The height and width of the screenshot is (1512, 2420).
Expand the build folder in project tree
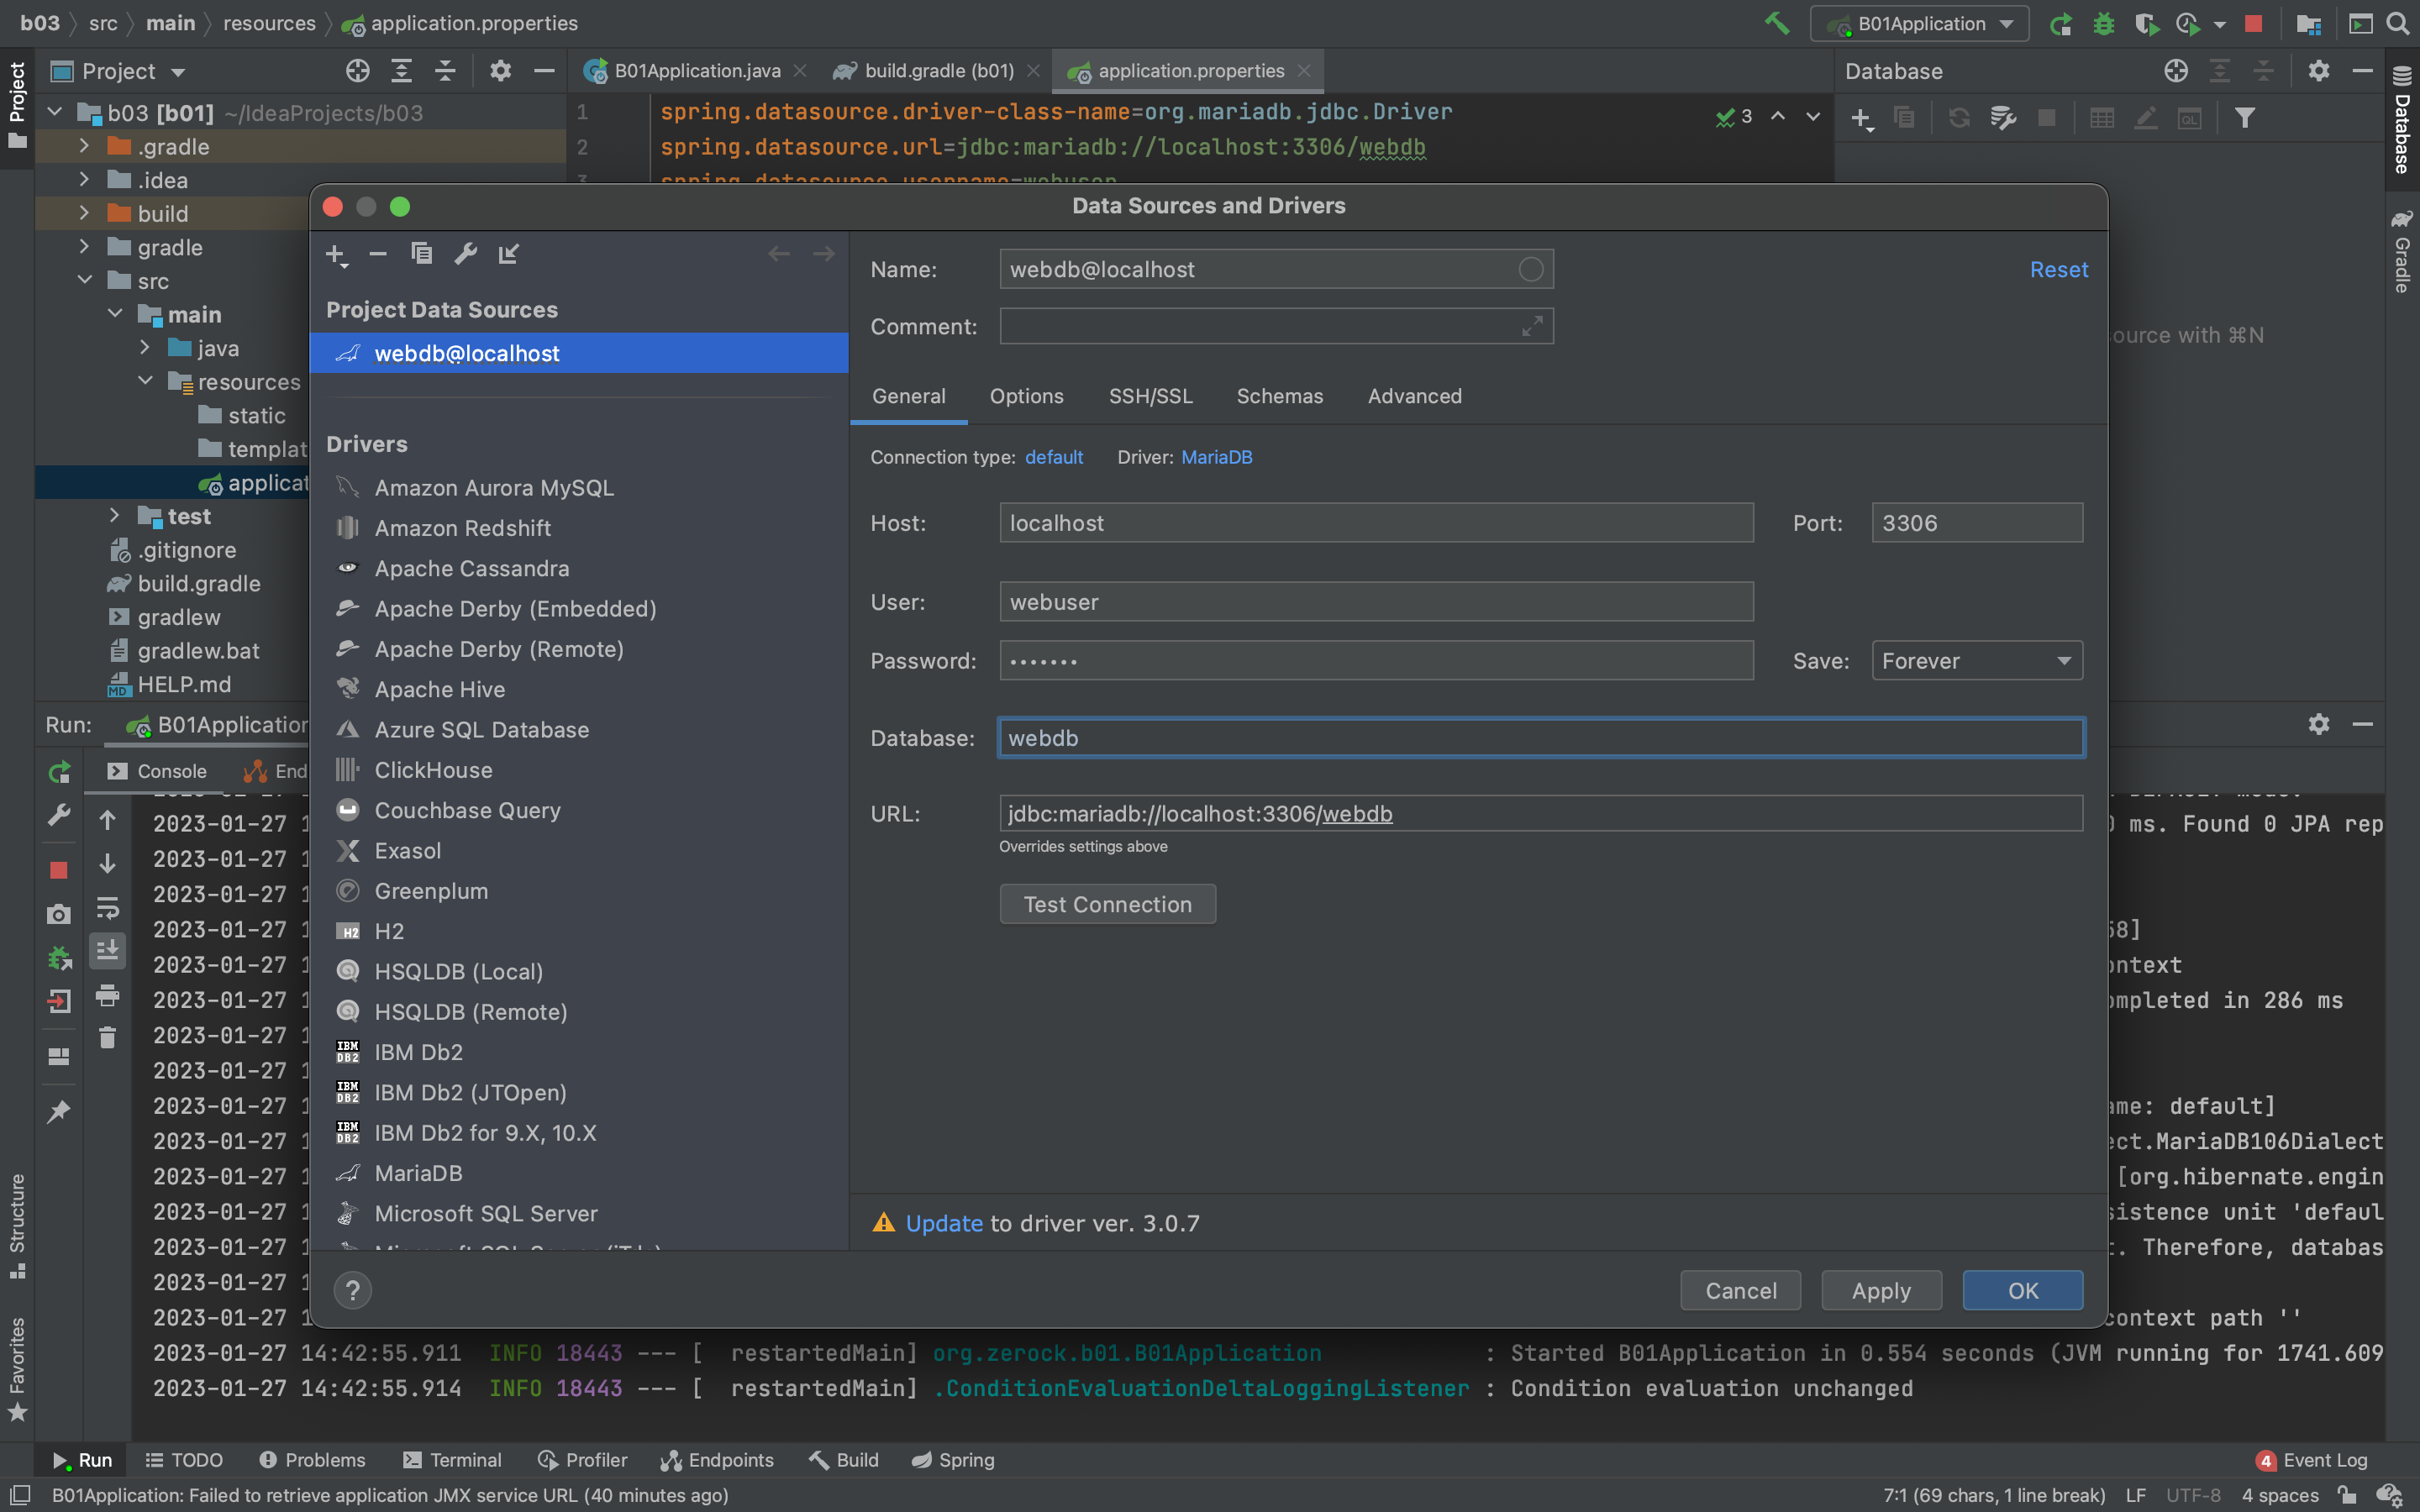[85, 213]
